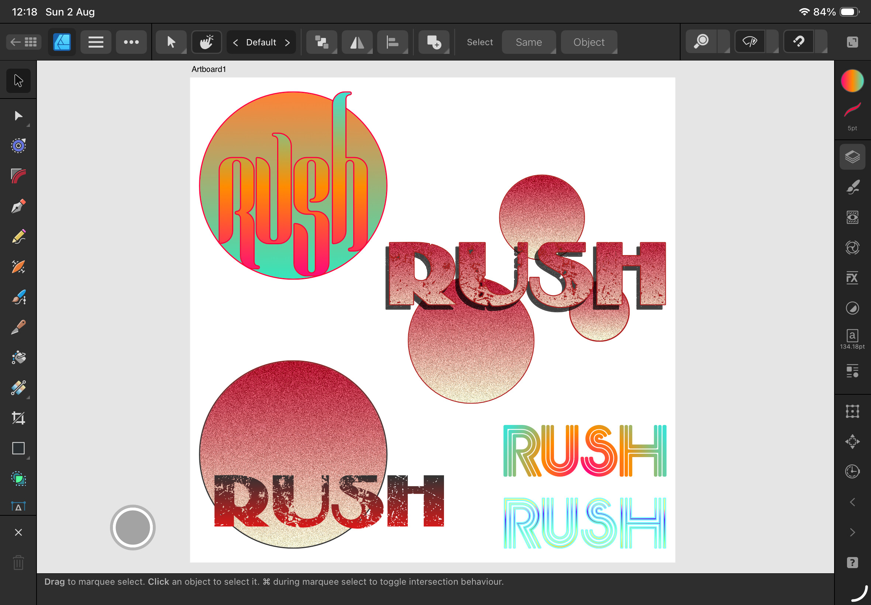Select the Contour tool ring icon

[x=18, y=146]
